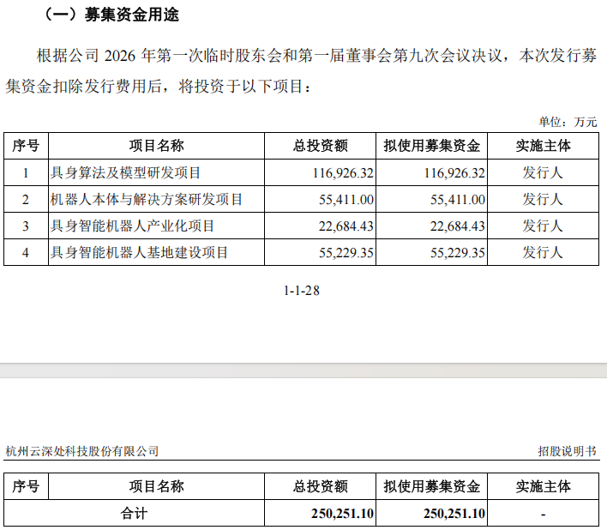Image resolution: width=607 pixels, height=530 pixels.
Task: Click total 总投资额 value 250,251.10
Action: pos(343,514)
